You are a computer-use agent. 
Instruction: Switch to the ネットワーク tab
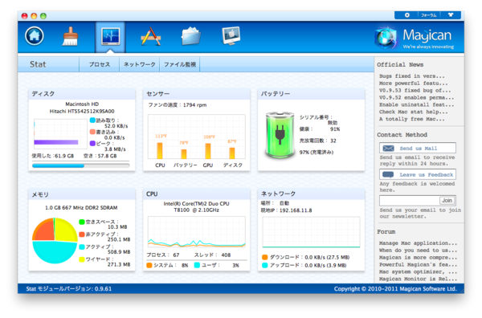click(x=139, y=64)
